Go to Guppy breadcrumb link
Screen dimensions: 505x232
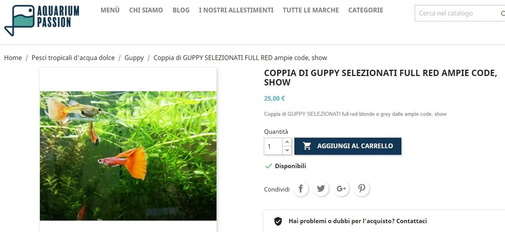coord(134,58)
